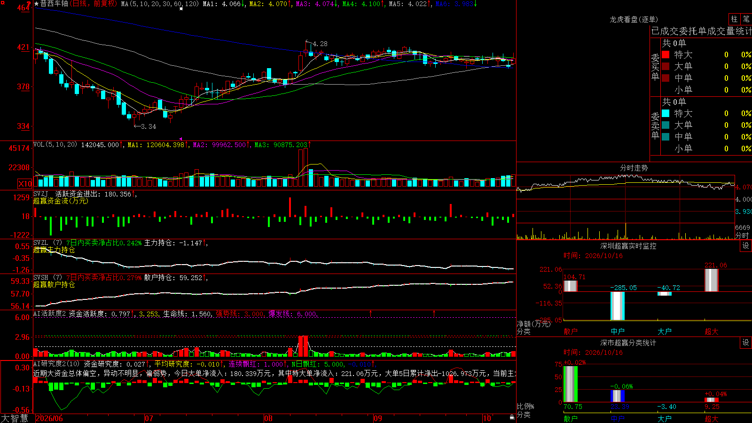The image size is (752, 423).
Task: Click the 龙虎看盘(逐单) panel title
Action: pos(634,19)
